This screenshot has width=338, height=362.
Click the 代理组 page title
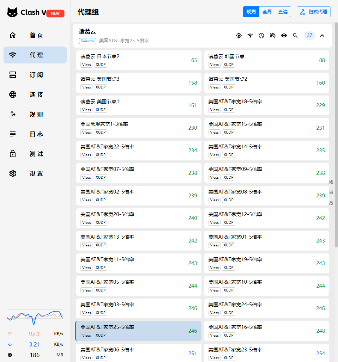(88, 12)
